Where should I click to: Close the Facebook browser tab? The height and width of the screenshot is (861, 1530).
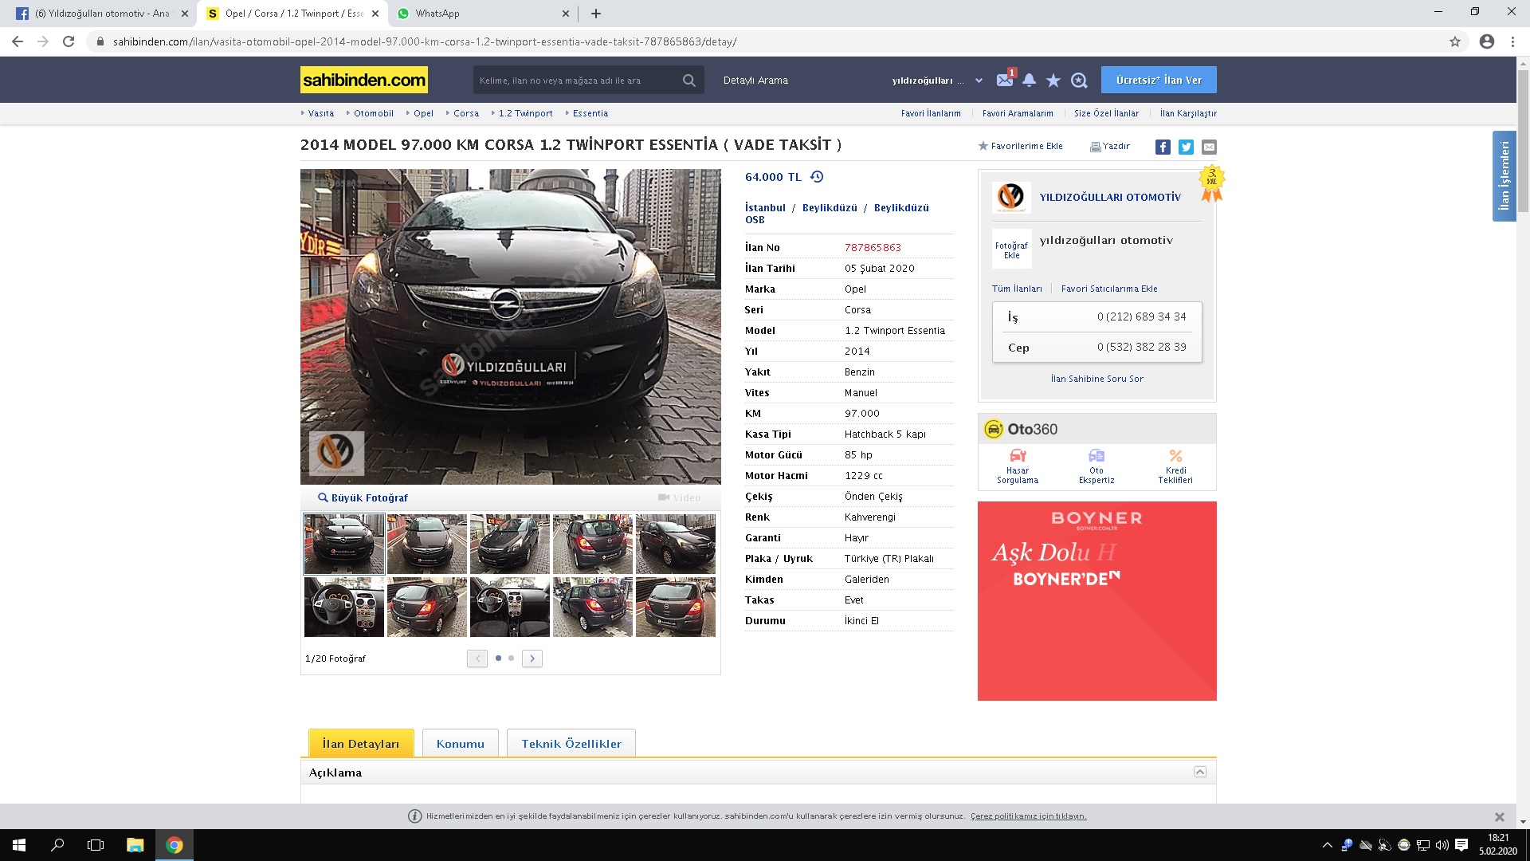pos(184,14)
